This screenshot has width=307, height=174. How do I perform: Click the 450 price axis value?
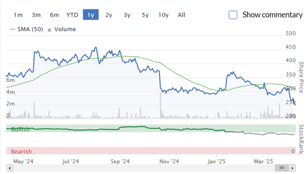(291, 47)
